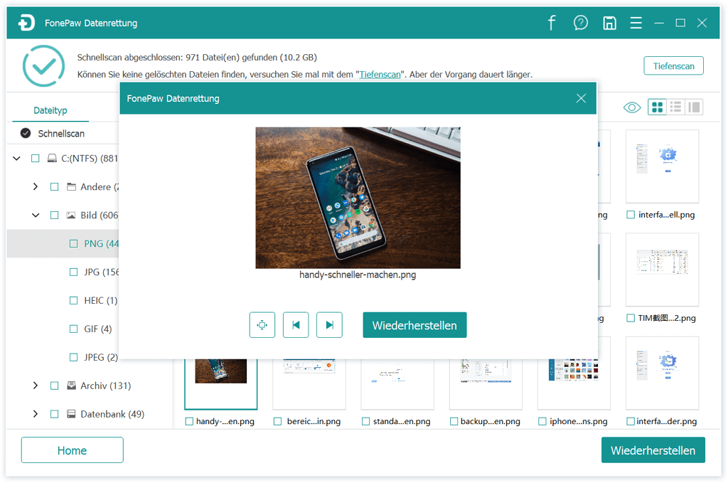
Task: Select the iphone...ns.png file checkbox
Action: (x=542, y=422)
